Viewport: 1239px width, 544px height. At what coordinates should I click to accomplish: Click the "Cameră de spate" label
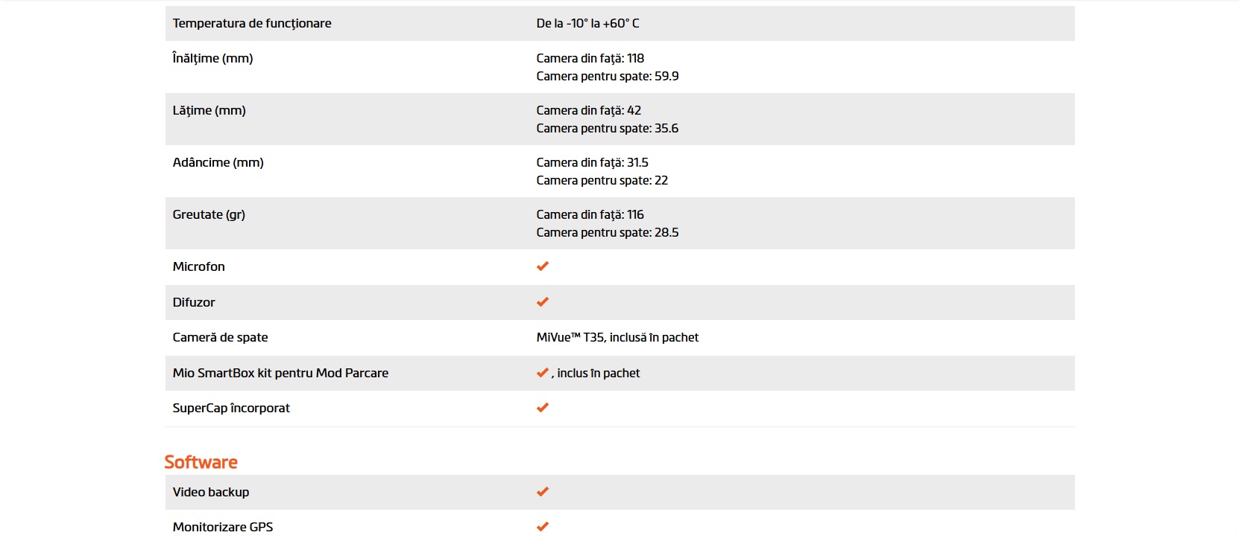[x=220, y=337]
